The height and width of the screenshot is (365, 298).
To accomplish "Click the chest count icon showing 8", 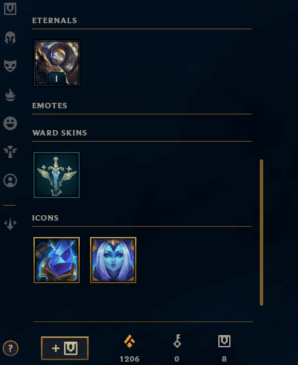I will pyautogui.click(x=224, y=341).
